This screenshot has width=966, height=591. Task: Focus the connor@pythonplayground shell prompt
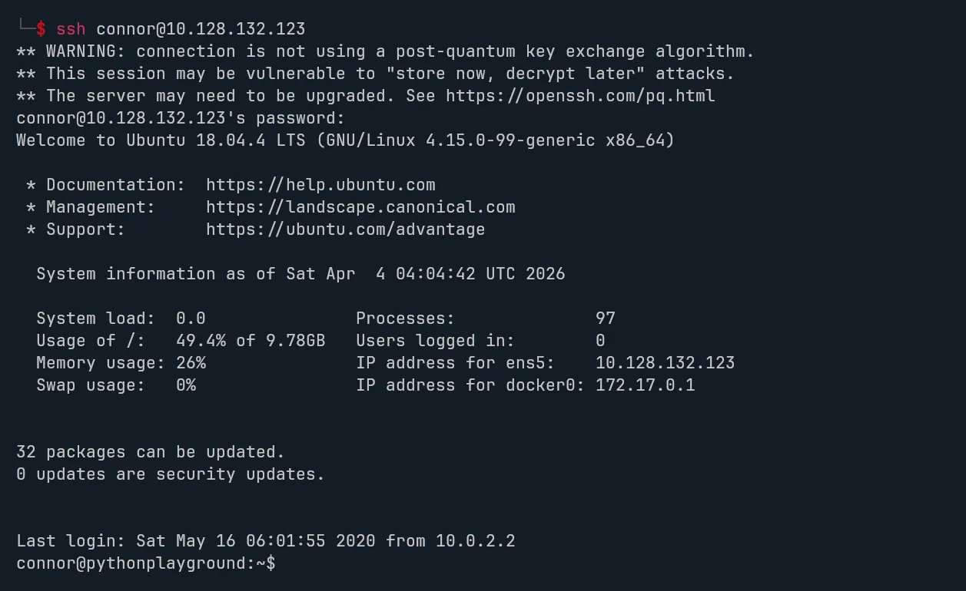click(x=146, y=563)
